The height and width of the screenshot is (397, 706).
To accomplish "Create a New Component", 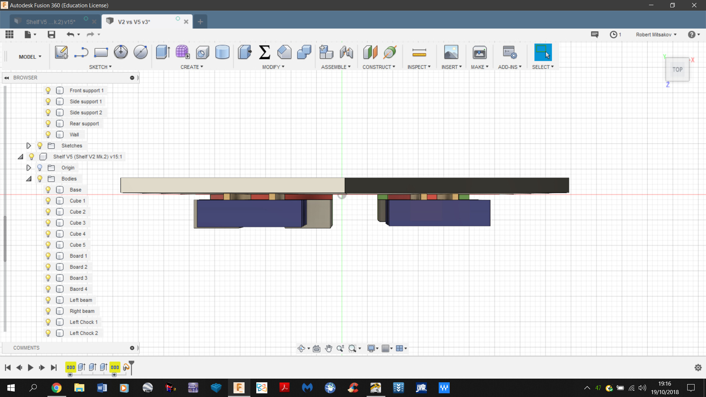I will pos(326,52).
